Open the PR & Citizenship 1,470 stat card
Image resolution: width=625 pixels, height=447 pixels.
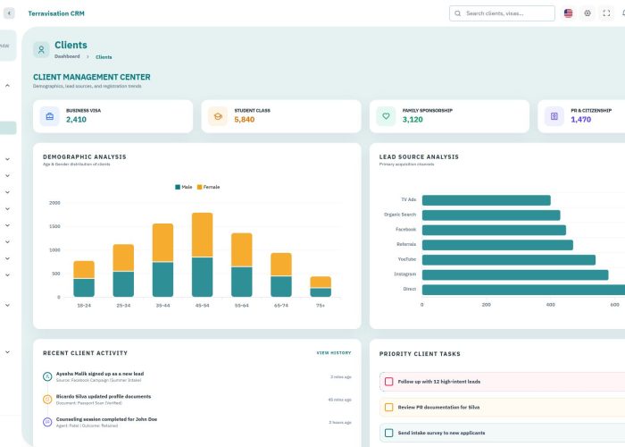tap(581, 116)
